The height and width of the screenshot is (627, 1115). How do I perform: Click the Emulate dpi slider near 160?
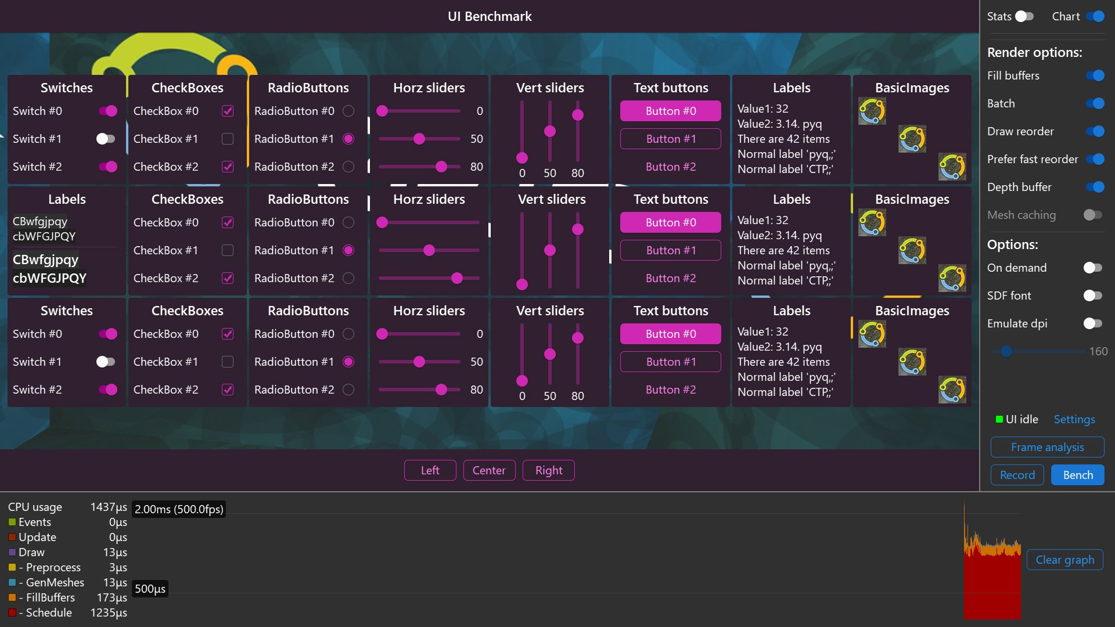[x=1006, y=351]
